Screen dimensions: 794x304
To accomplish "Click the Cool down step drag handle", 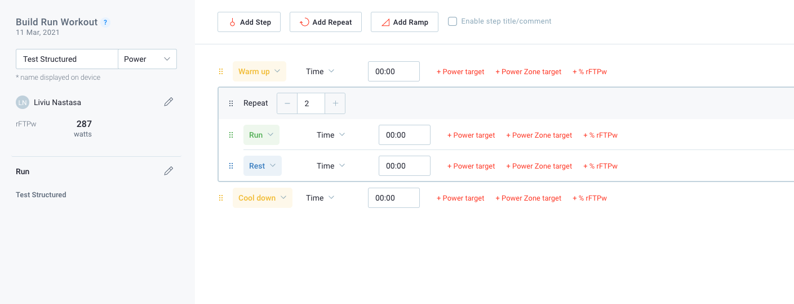I will [221, 198].
